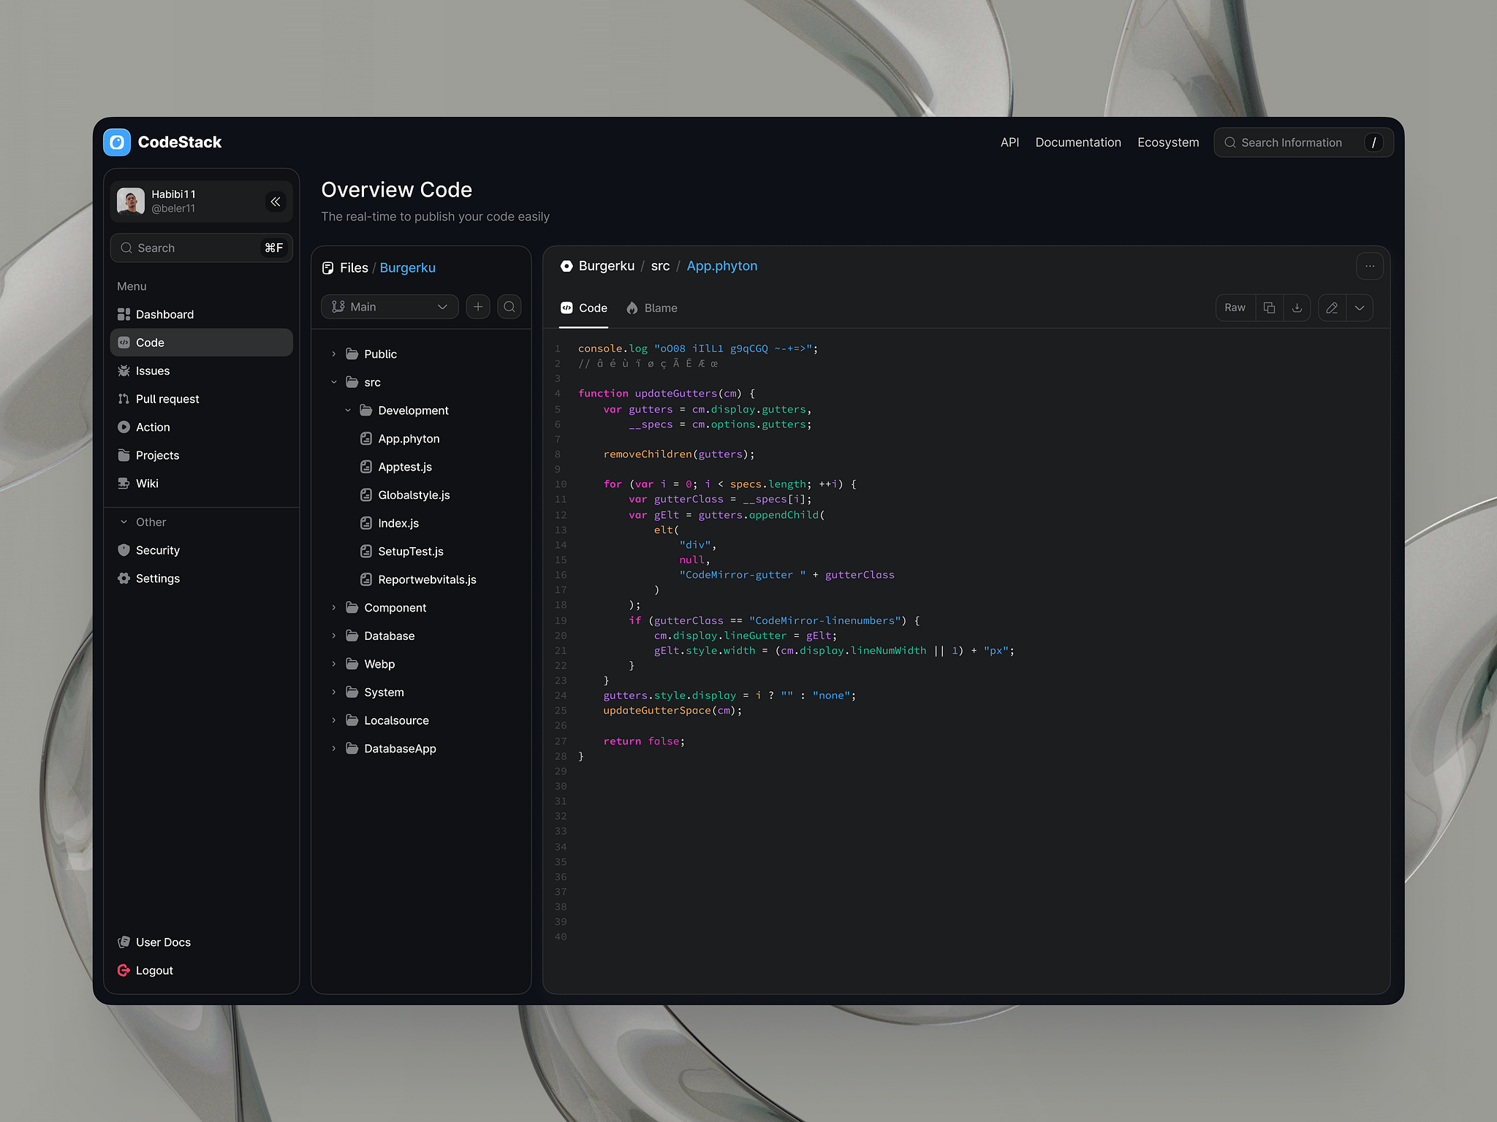1497x1122 pixels.
Task: Open the Ecosystem menu item
Action: (1168, 142)
